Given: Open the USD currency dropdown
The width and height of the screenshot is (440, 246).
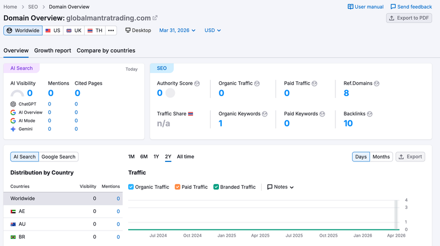Looking at the screenshot, I should click(212, 30).
